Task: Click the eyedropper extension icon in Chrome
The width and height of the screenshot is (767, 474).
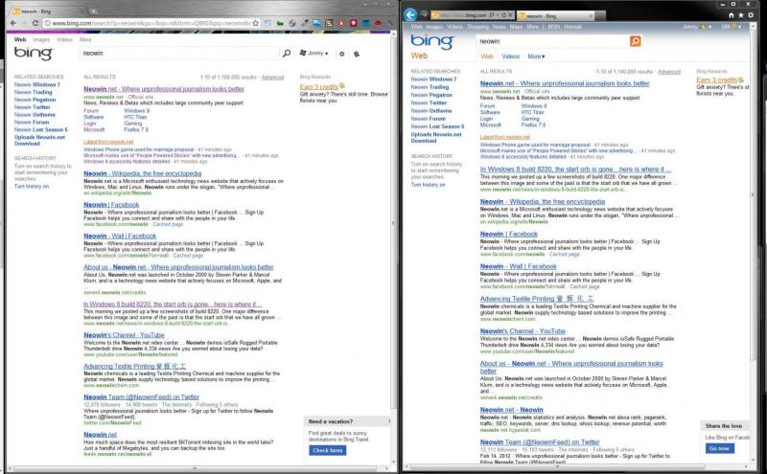Action: (304, 23)
